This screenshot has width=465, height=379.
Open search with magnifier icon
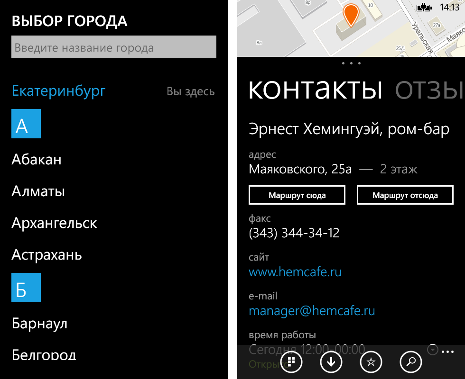click(x=411, y=362)
